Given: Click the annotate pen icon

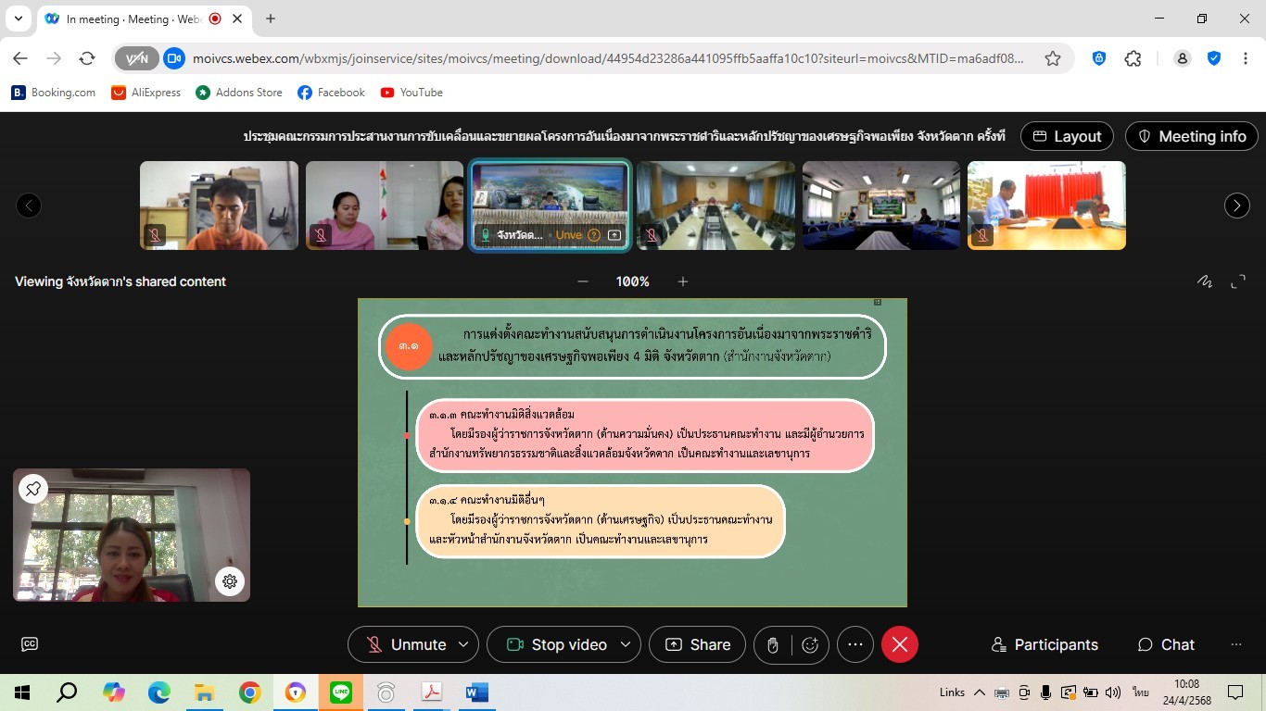Looking at the screenshot, I should 1204,281.
